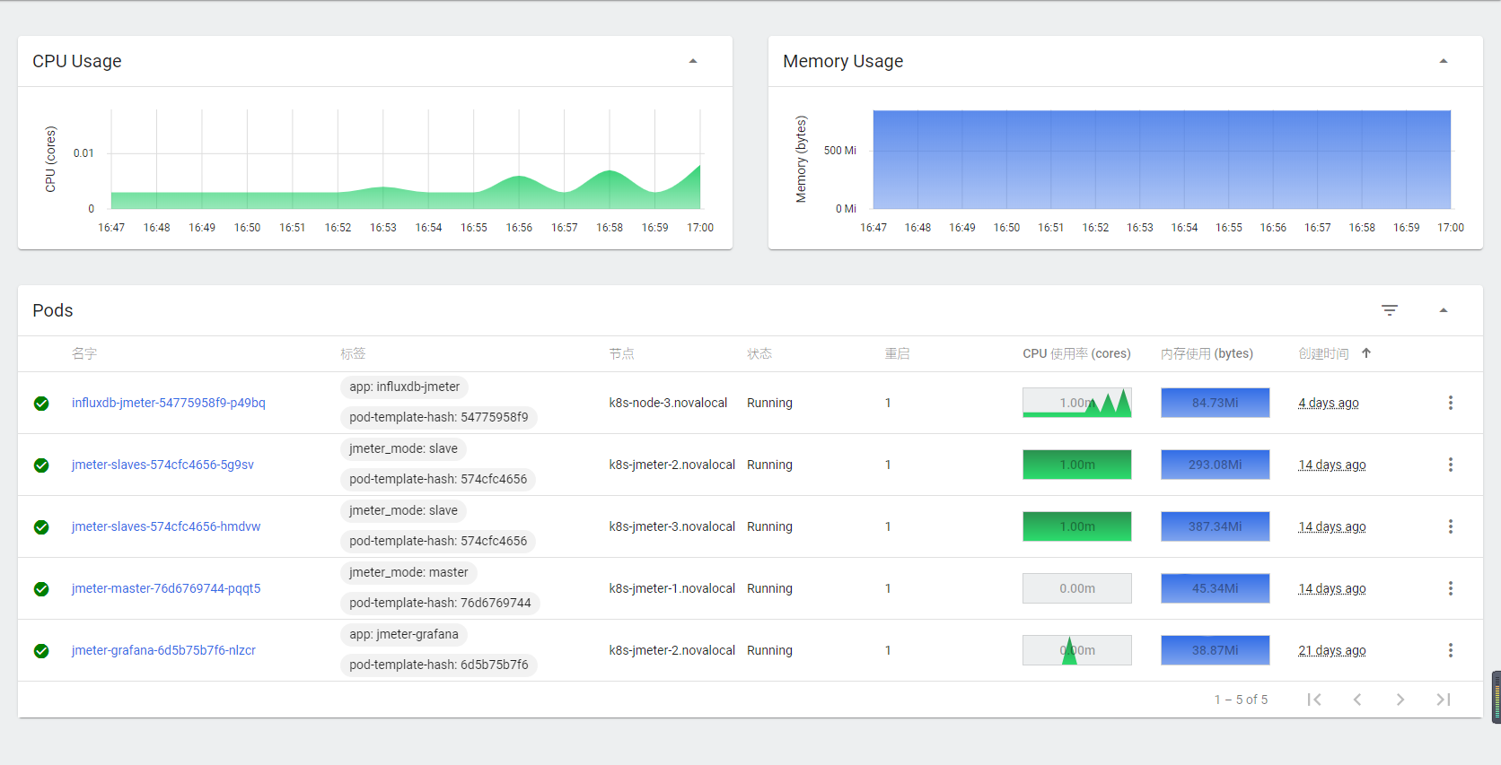1501x765 pixels.
Task: Click status check icon of jmeter-slaves-574cfc4656-hmdvw
Action: [x=41, y=527]
